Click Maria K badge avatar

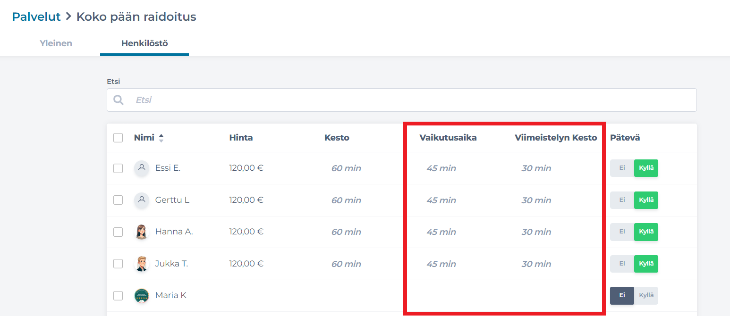point(141,296)
